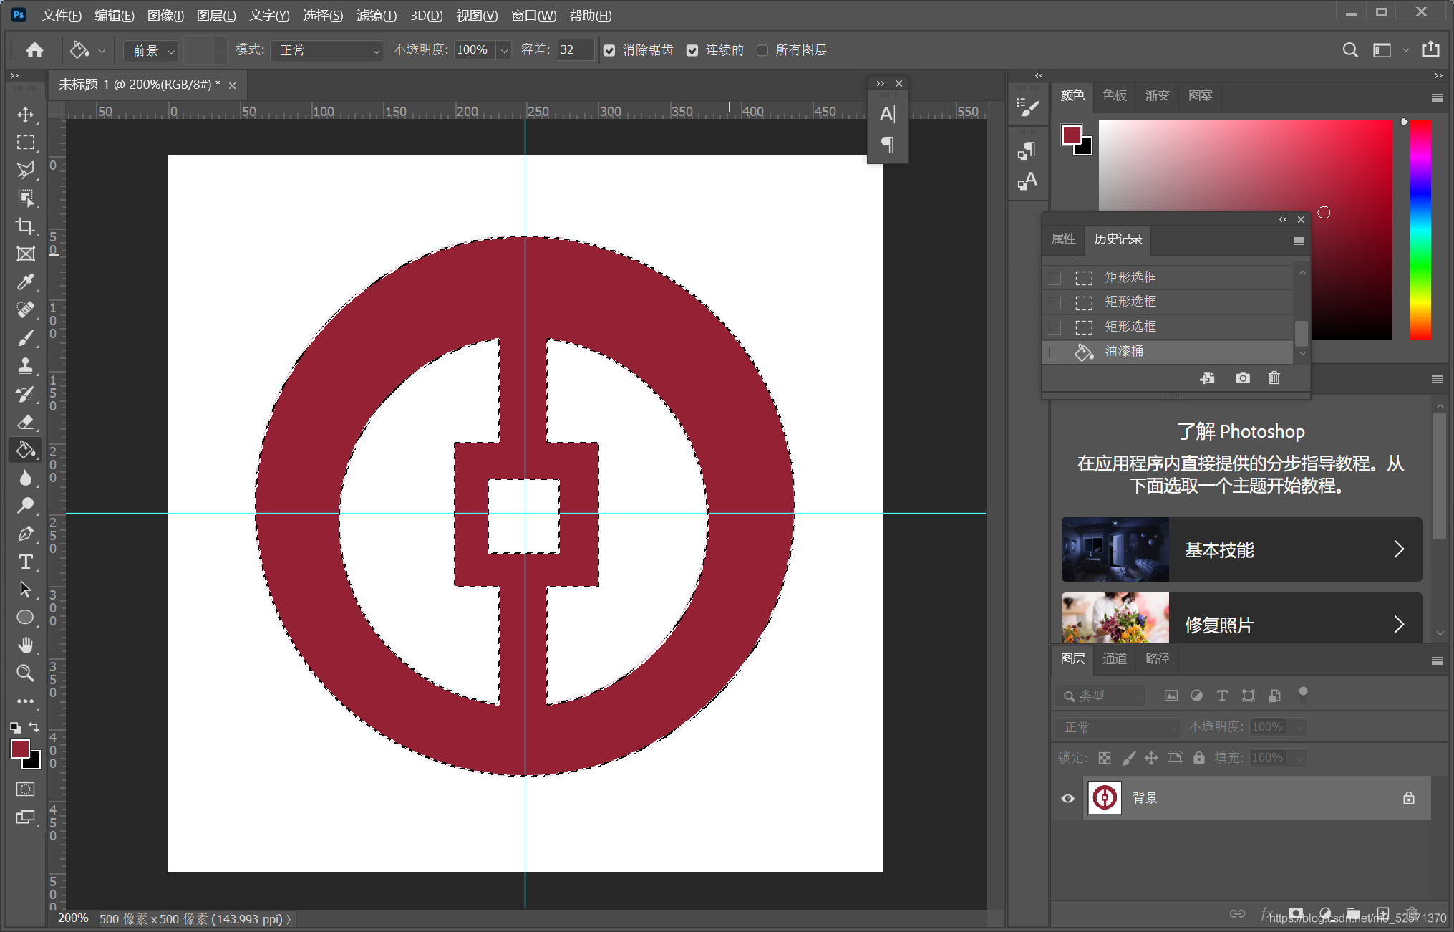Open the 选择(S) menu

pyautogui.click(x=323, y=15)
